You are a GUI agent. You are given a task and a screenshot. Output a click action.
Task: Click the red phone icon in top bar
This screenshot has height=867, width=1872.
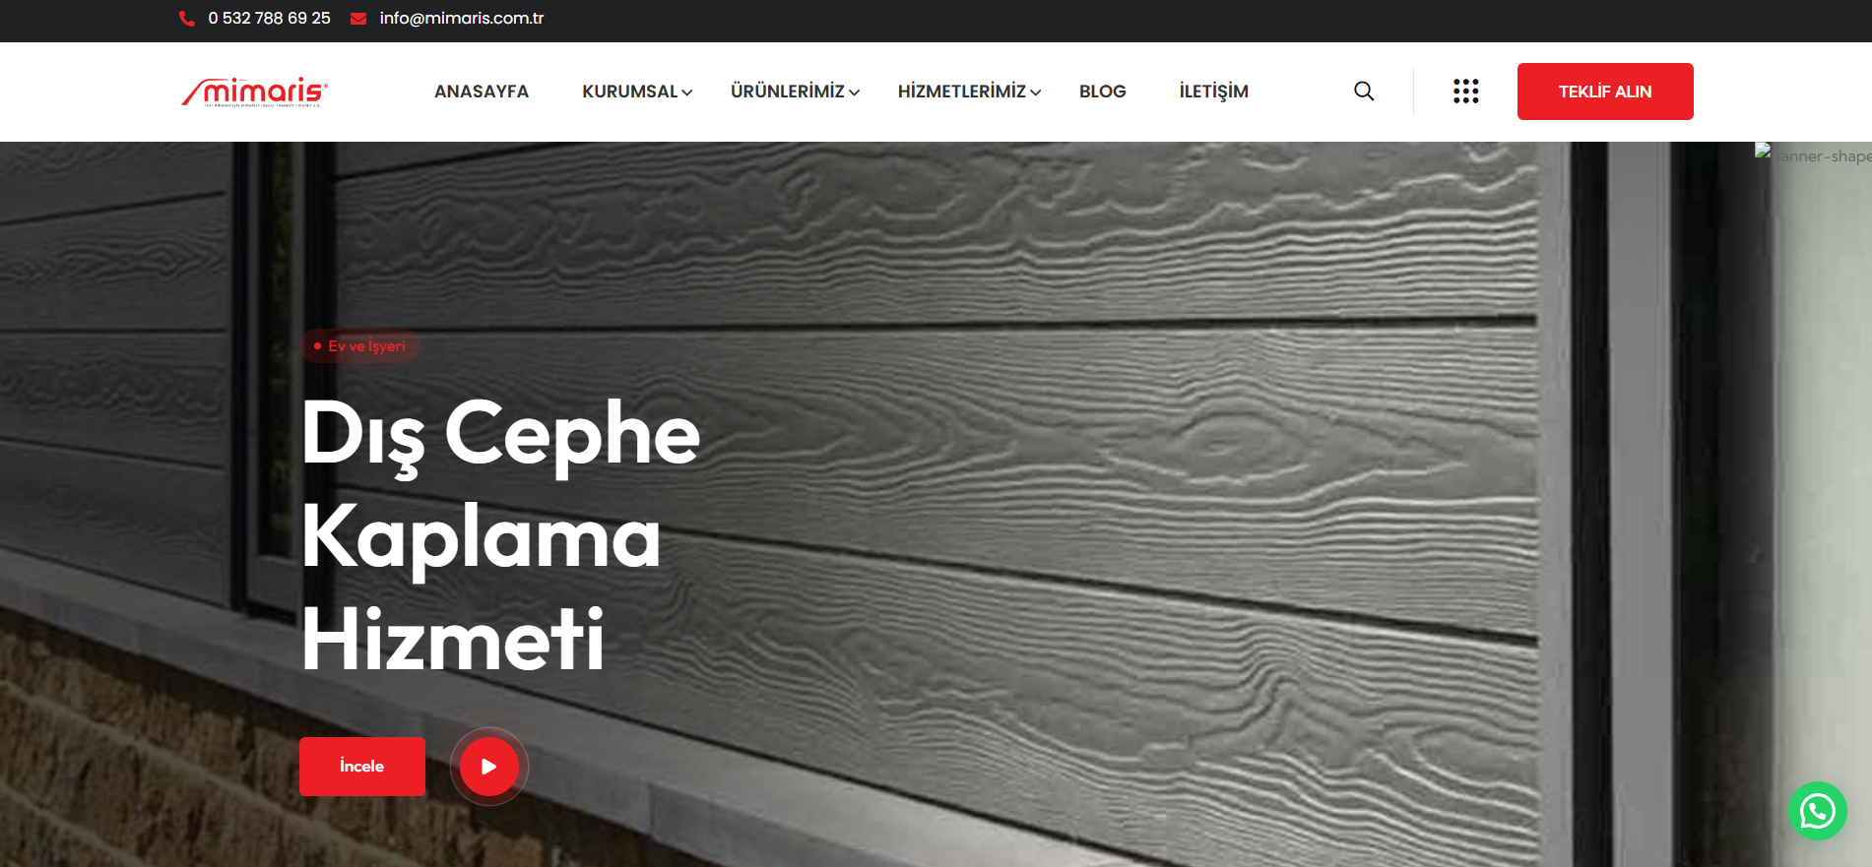(187, 19)
